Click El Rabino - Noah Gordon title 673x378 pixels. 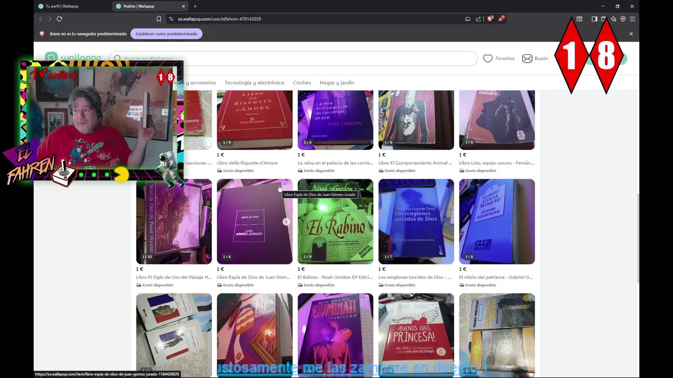(x=335, y=277)
